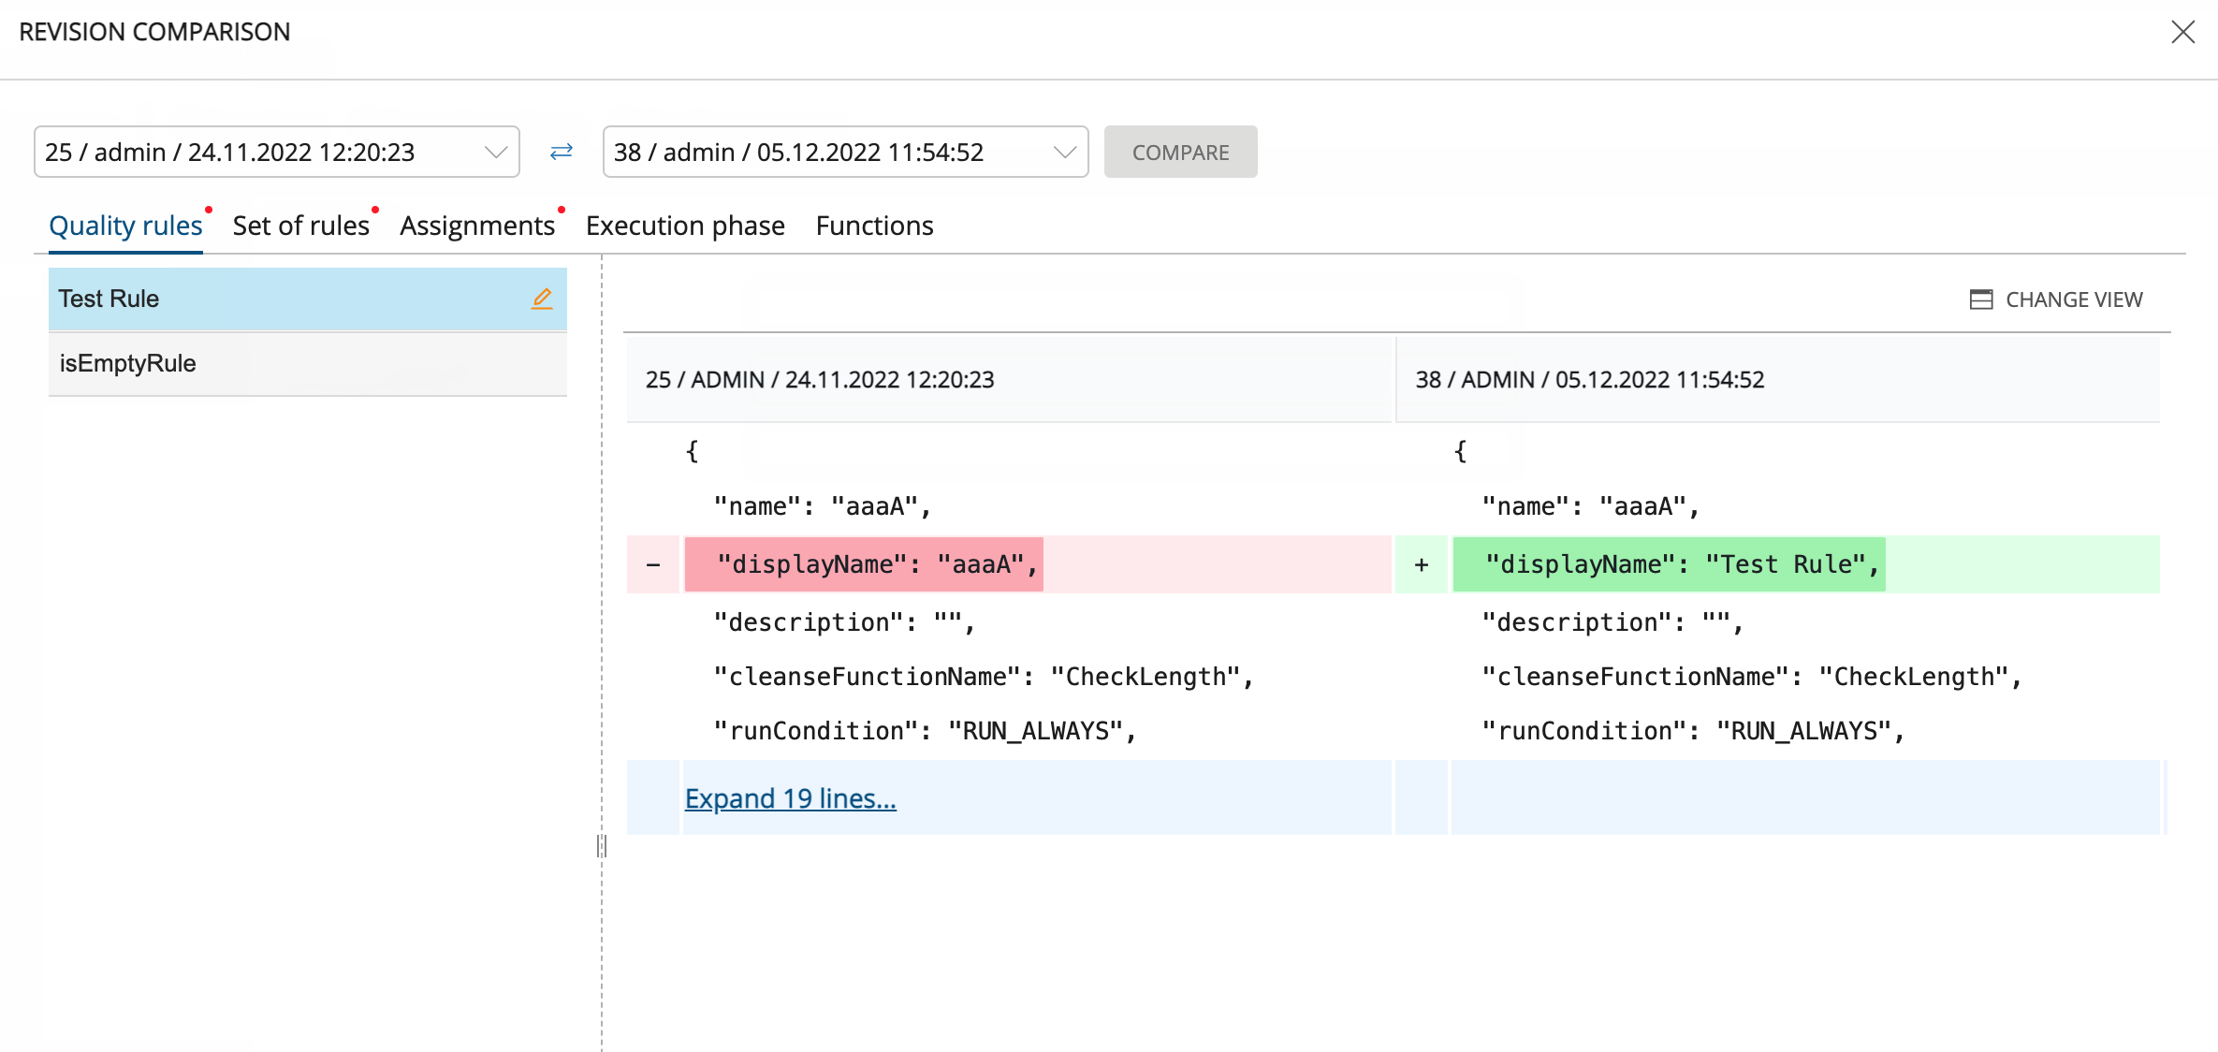Switch to the Set of rules tab
2218x1052 pixels.
pos(300,226)
